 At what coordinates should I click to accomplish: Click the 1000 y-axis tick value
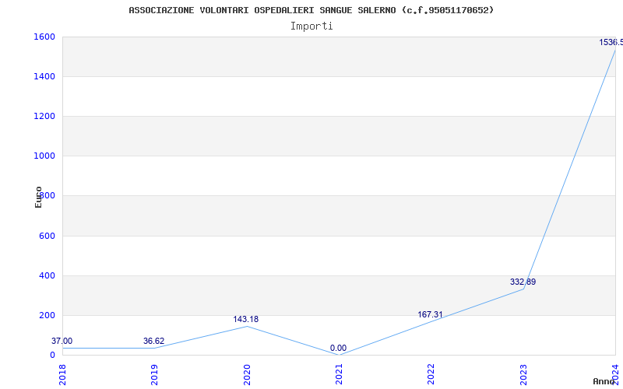[x=44, y=156]
